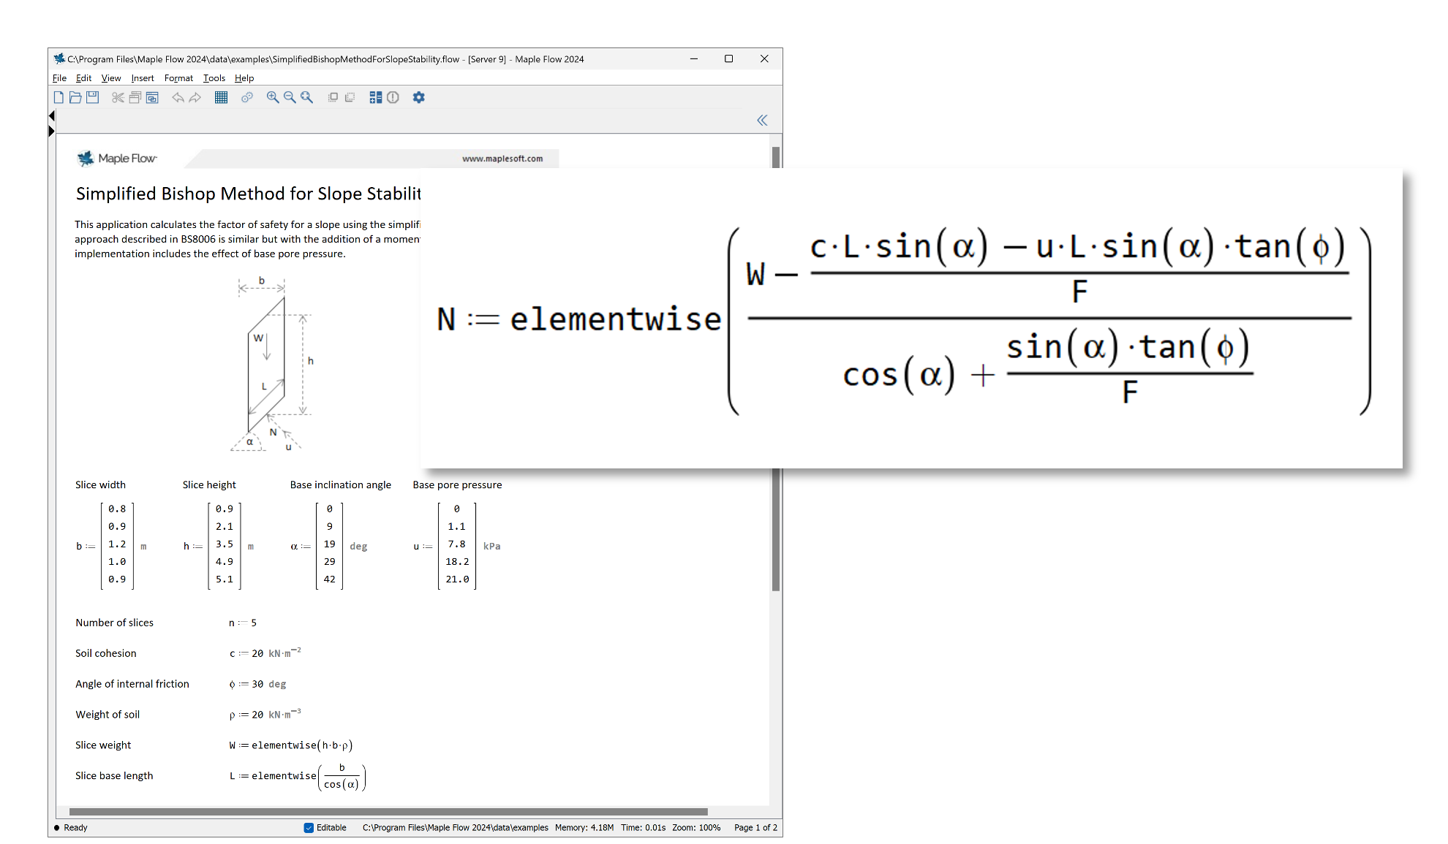Click the zoom in magnifier icon

(273, 97)
